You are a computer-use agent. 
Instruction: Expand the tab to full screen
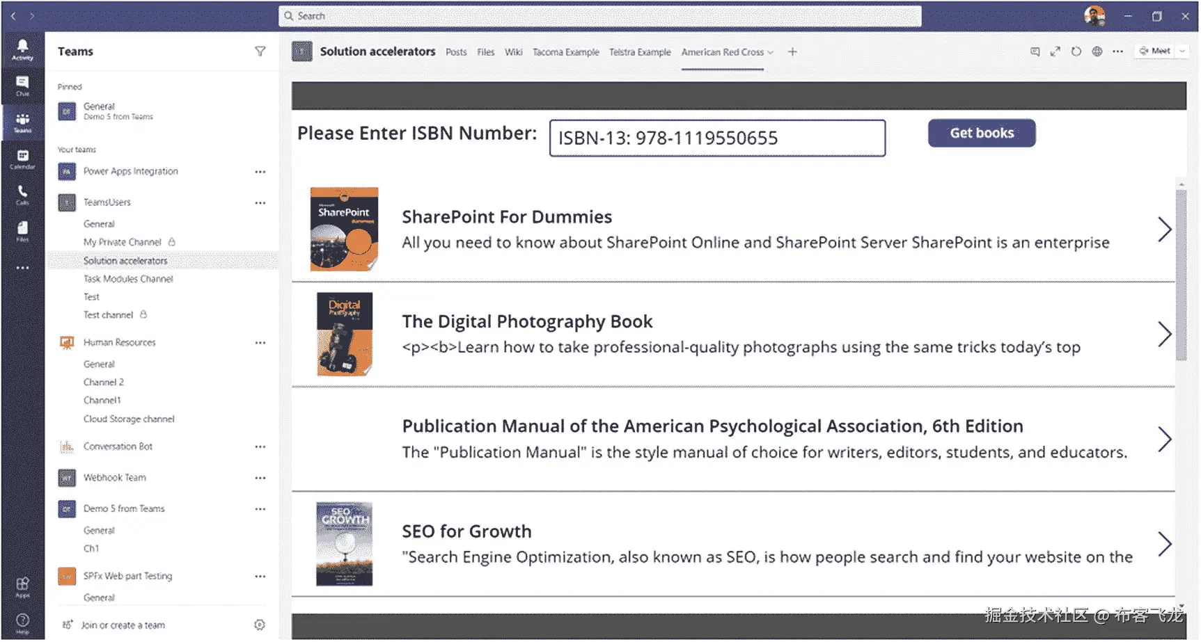tap(1055, 51)
